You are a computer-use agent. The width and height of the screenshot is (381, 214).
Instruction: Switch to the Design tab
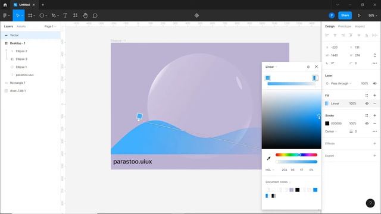[x=330, y=26]
